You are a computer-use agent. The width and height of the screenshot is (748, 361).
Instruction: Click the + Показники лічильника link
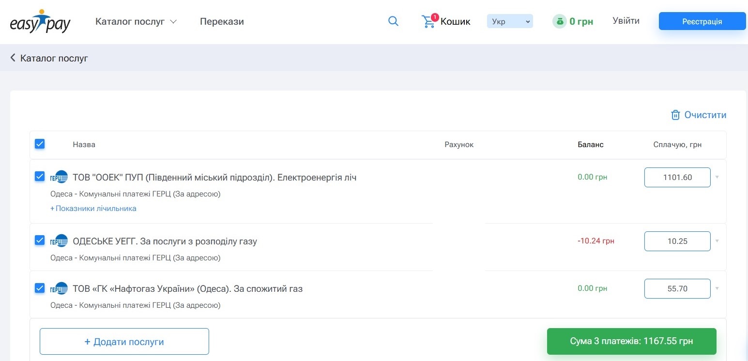coord(93,209)
